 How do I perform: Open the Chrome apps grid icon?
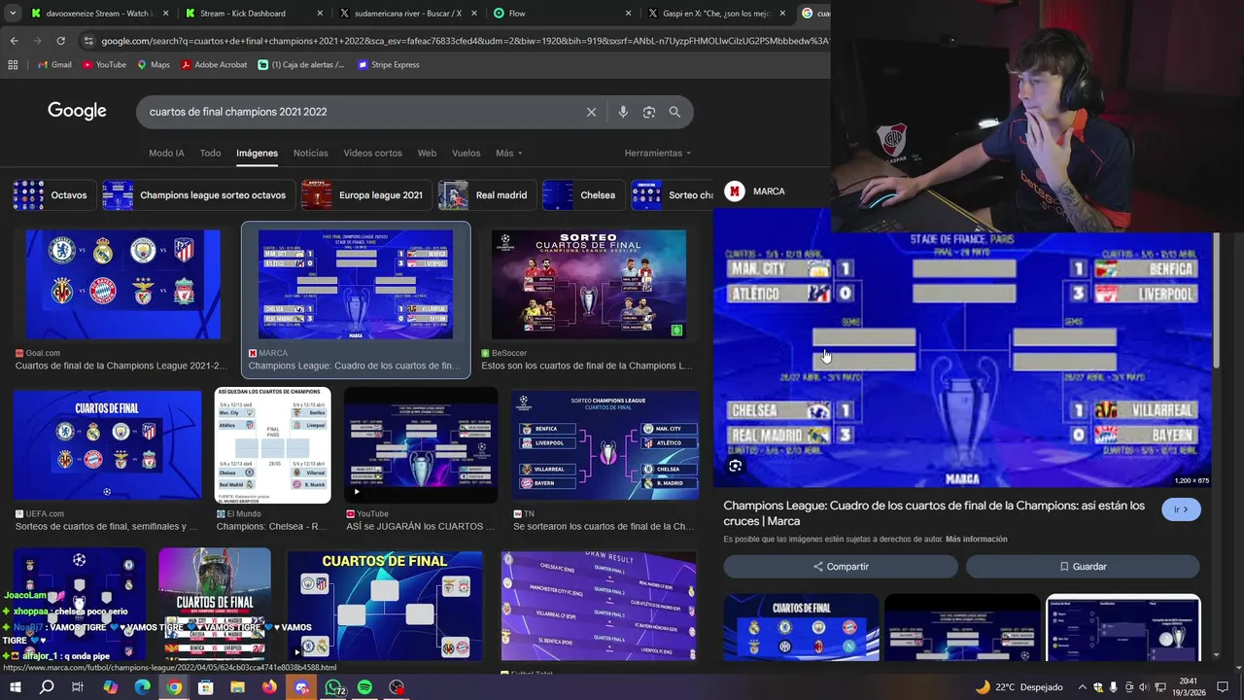tap(13, 65)
